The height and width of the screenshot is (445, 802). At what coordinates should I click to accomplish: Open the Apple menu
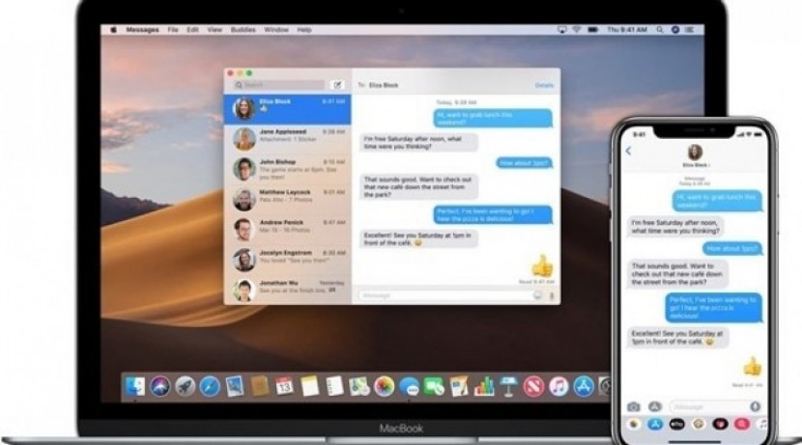click(x=113, y=30)
